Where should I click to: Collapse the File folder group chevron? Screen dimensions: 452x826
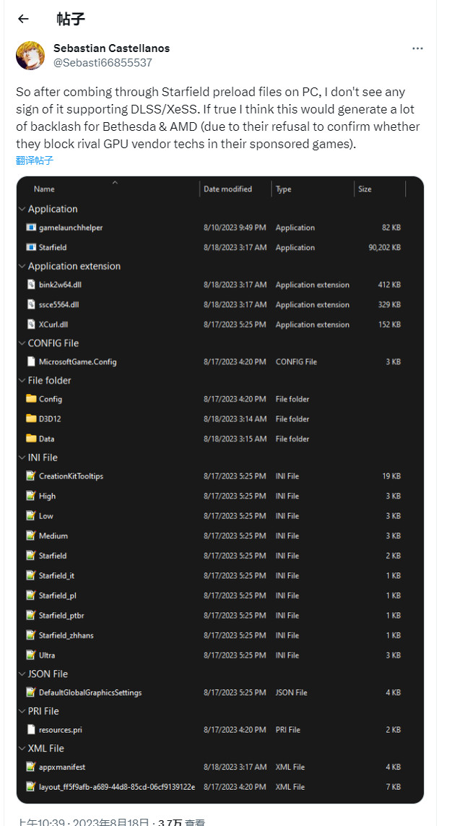tap(22, 380)
